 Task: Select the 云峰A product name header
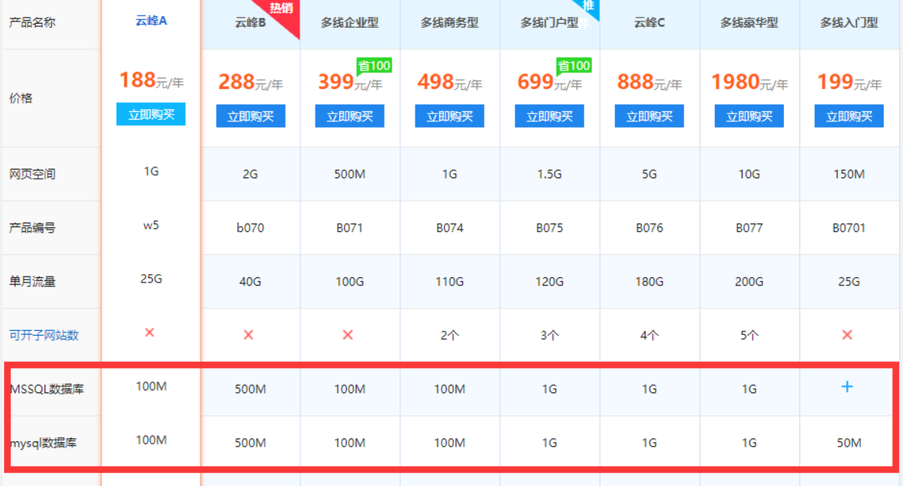(x=150, y=21)
